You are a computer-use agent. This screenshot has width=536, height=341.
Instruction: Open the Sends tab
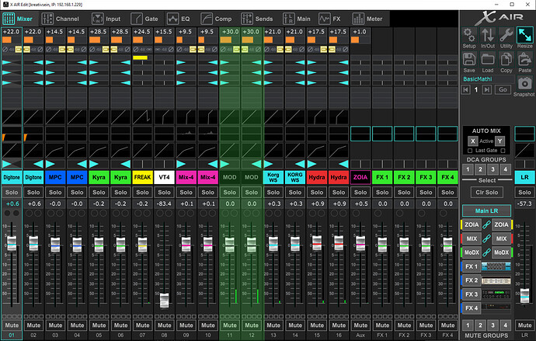(x=256, y=19)
